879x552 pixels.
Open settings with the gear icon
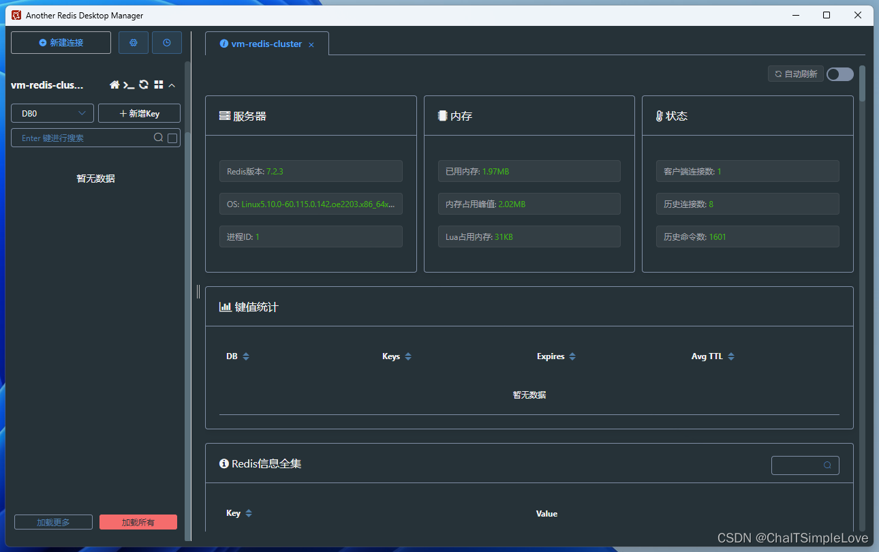point(134,42)
